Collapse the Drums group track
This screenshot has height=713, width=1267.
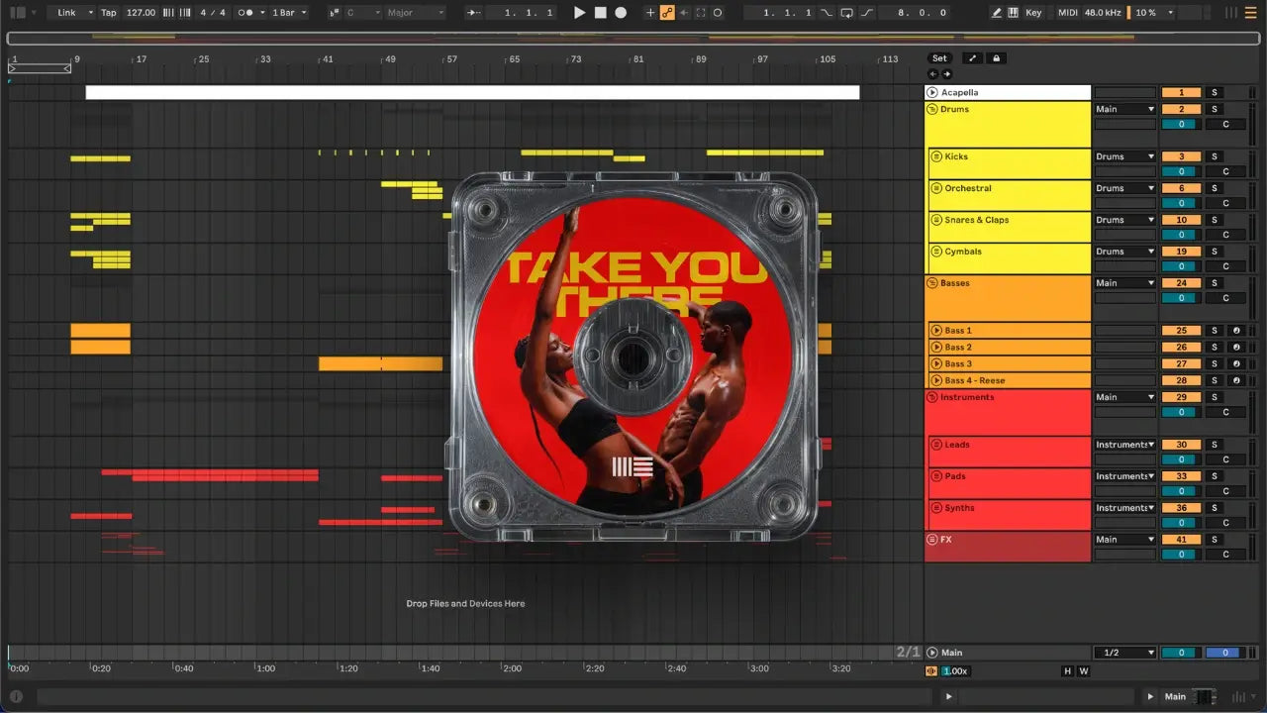click(x=932, y=110)
